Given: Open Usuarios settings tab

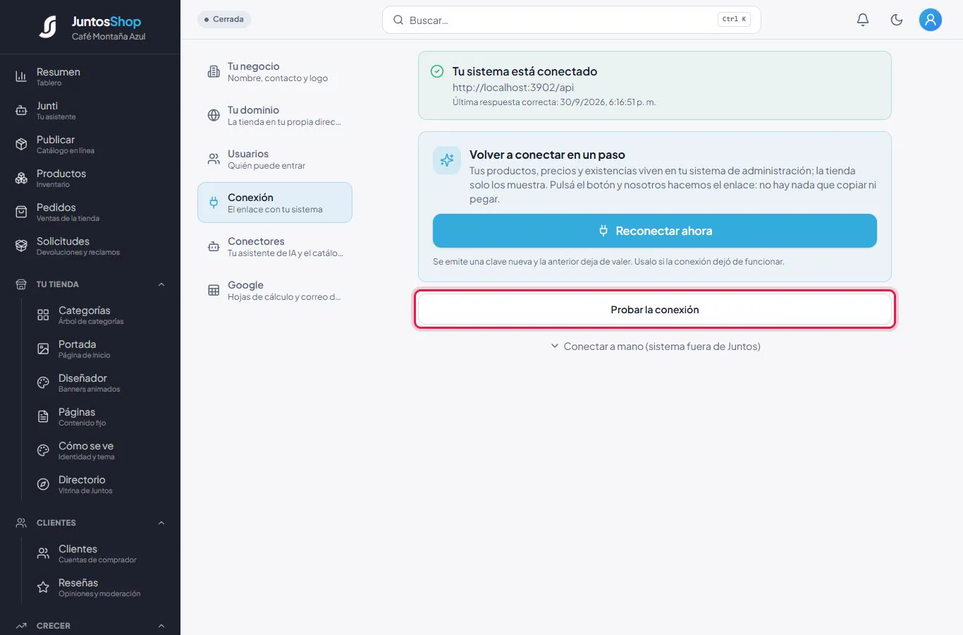Looking at the screenshot, I should 275,159.
